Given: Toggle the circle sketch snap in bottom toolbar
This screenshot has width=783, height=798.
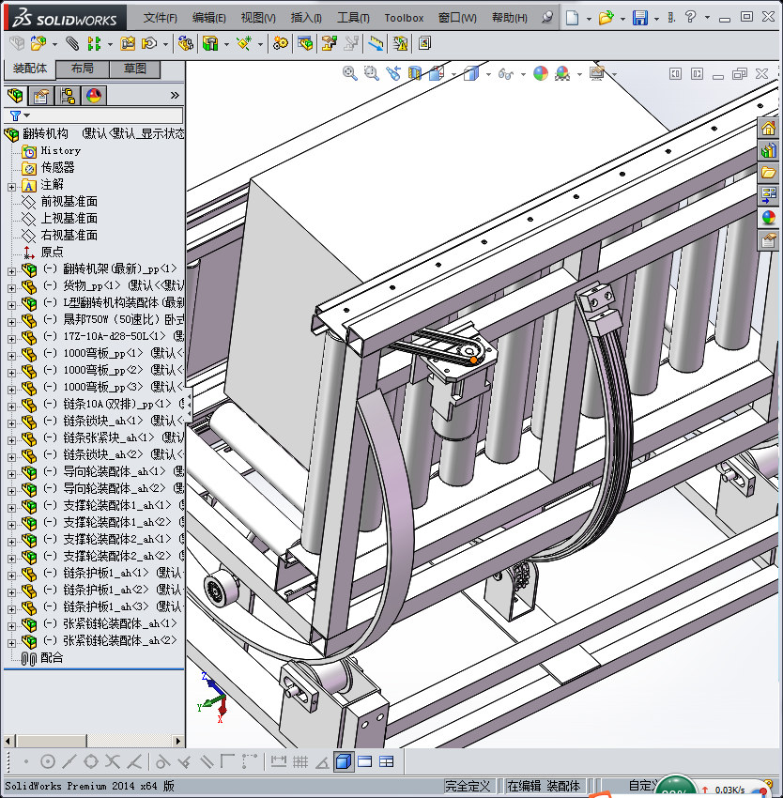Looking at the screenshot, I should click(48, 761).
